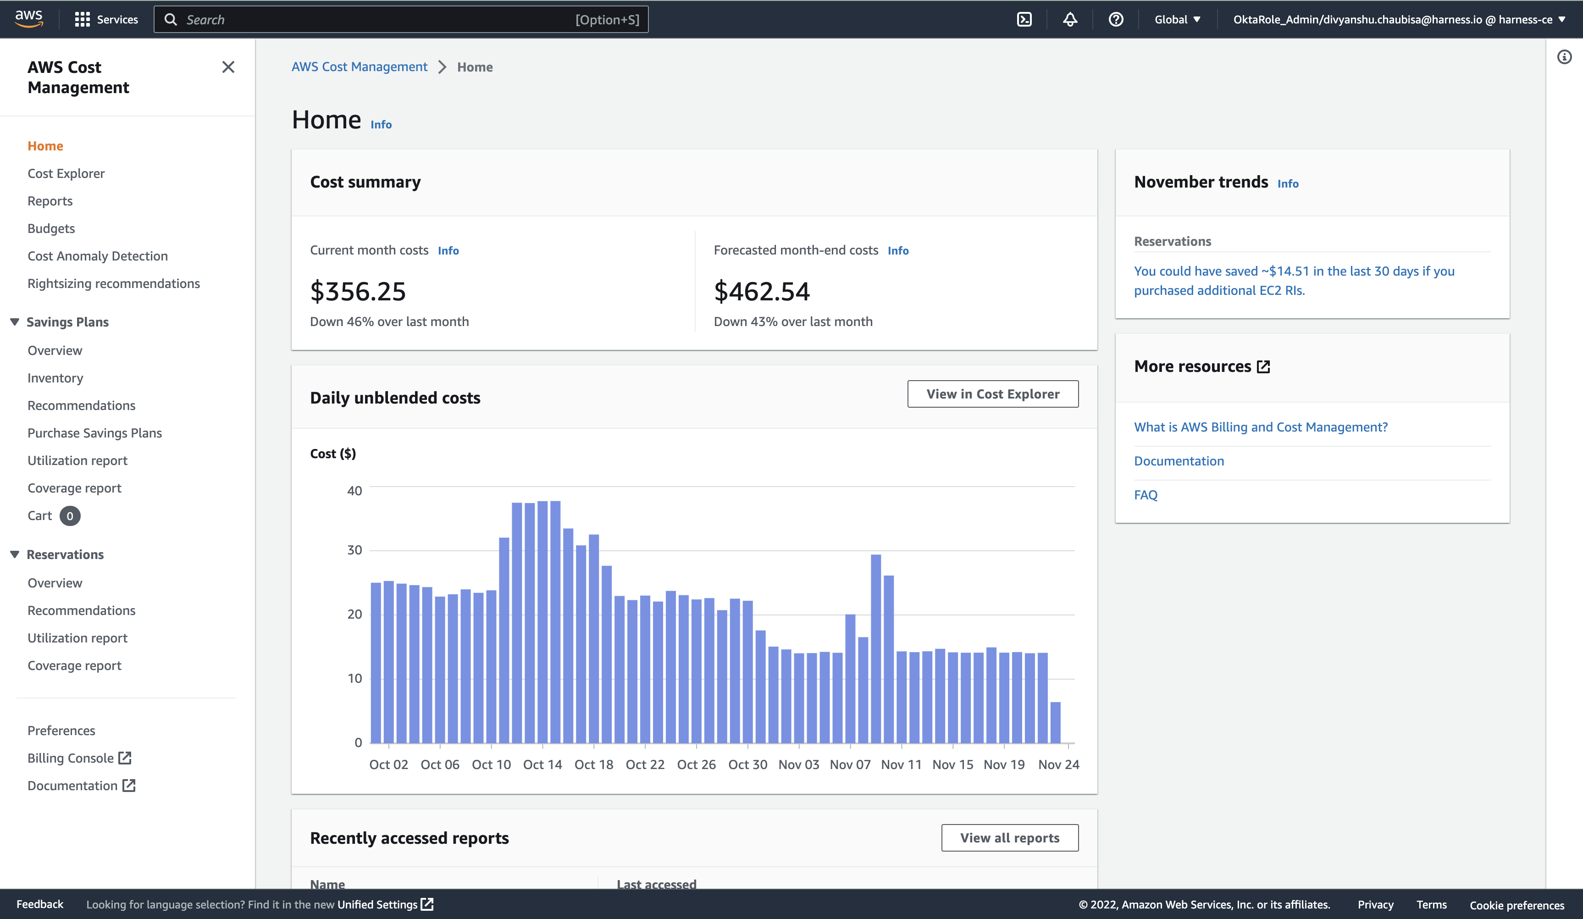Go to Cost Explorer in sidebar
Image resolution: width=1583 pixels, height=919 pixels.
click(x=66, y=173)
